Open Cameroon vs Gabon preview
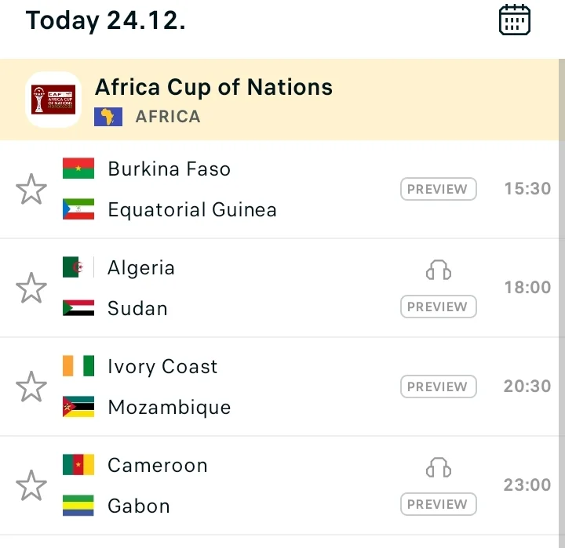The height and width of the screenshot is (548, 565). pyautogui.click(x=438, y=504)
